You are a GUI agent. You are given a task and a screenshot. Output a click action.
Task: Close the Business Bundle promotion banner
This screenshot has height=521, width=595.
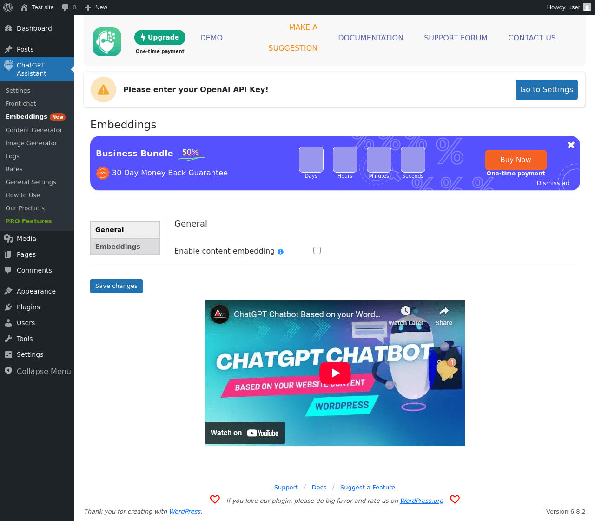click(x=571, y=145)
